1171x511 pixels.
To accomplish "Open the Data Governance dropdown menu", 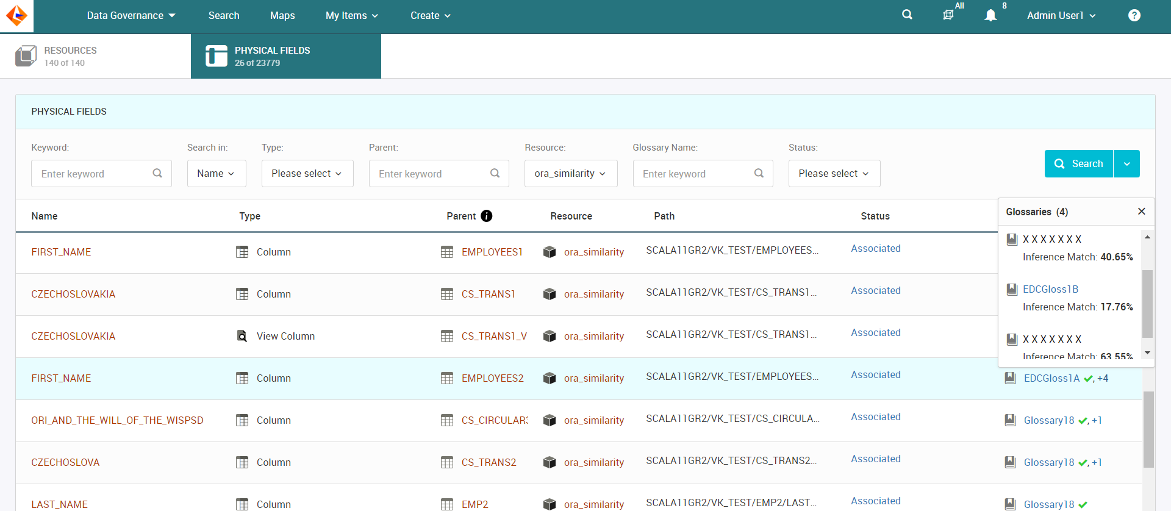I will (131, 16).
